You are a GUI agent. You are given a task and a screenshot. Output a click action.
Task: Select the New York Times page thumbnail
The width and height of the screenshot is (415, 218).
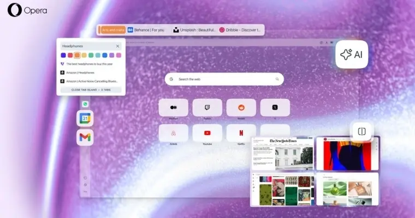pos(282,154)
